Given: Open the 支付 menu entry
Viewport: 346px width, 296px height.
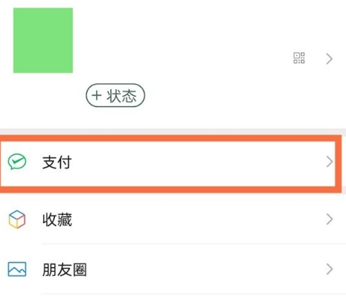Looking at the screenshot, I should tap(167, 162).
